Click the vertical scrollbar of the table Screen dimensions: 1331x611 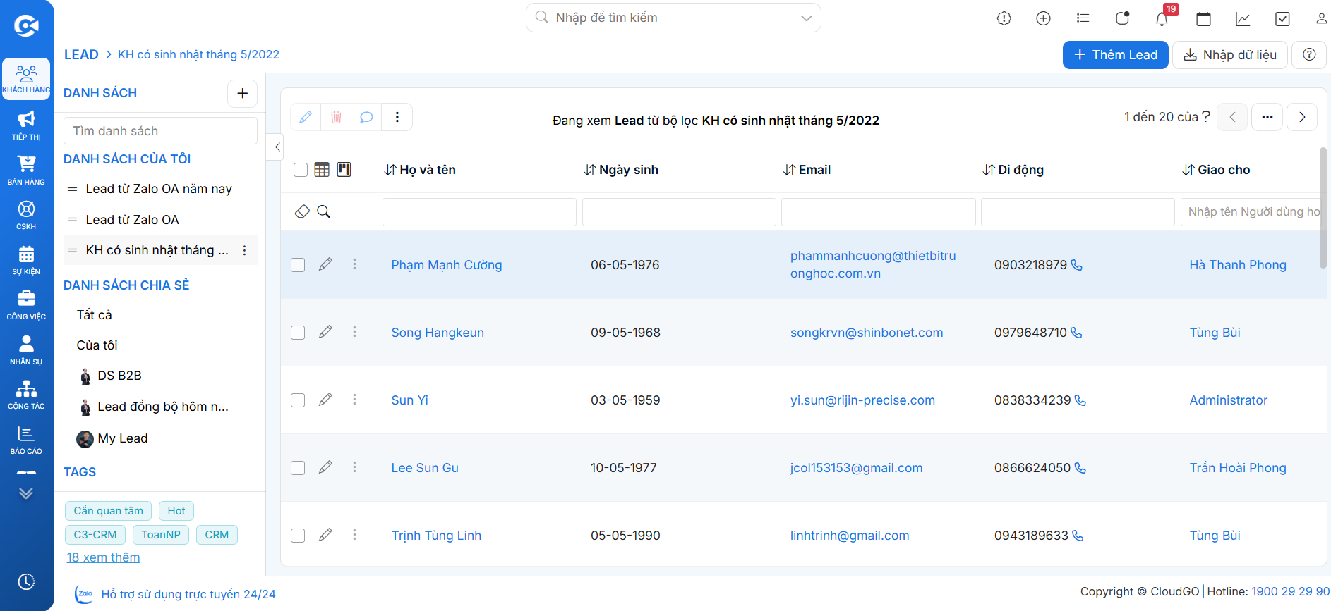pos(1323,208)
